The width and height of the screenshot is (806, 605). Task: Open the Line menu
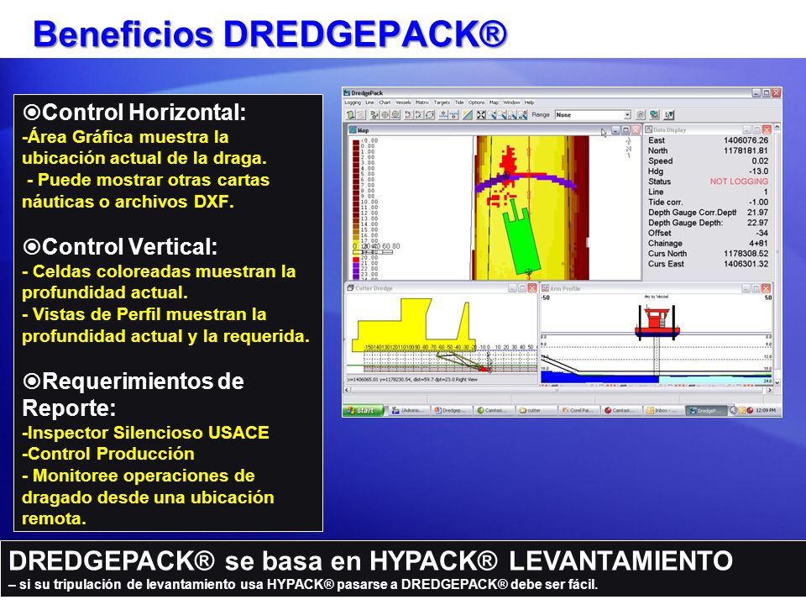[x=369, y=103]
